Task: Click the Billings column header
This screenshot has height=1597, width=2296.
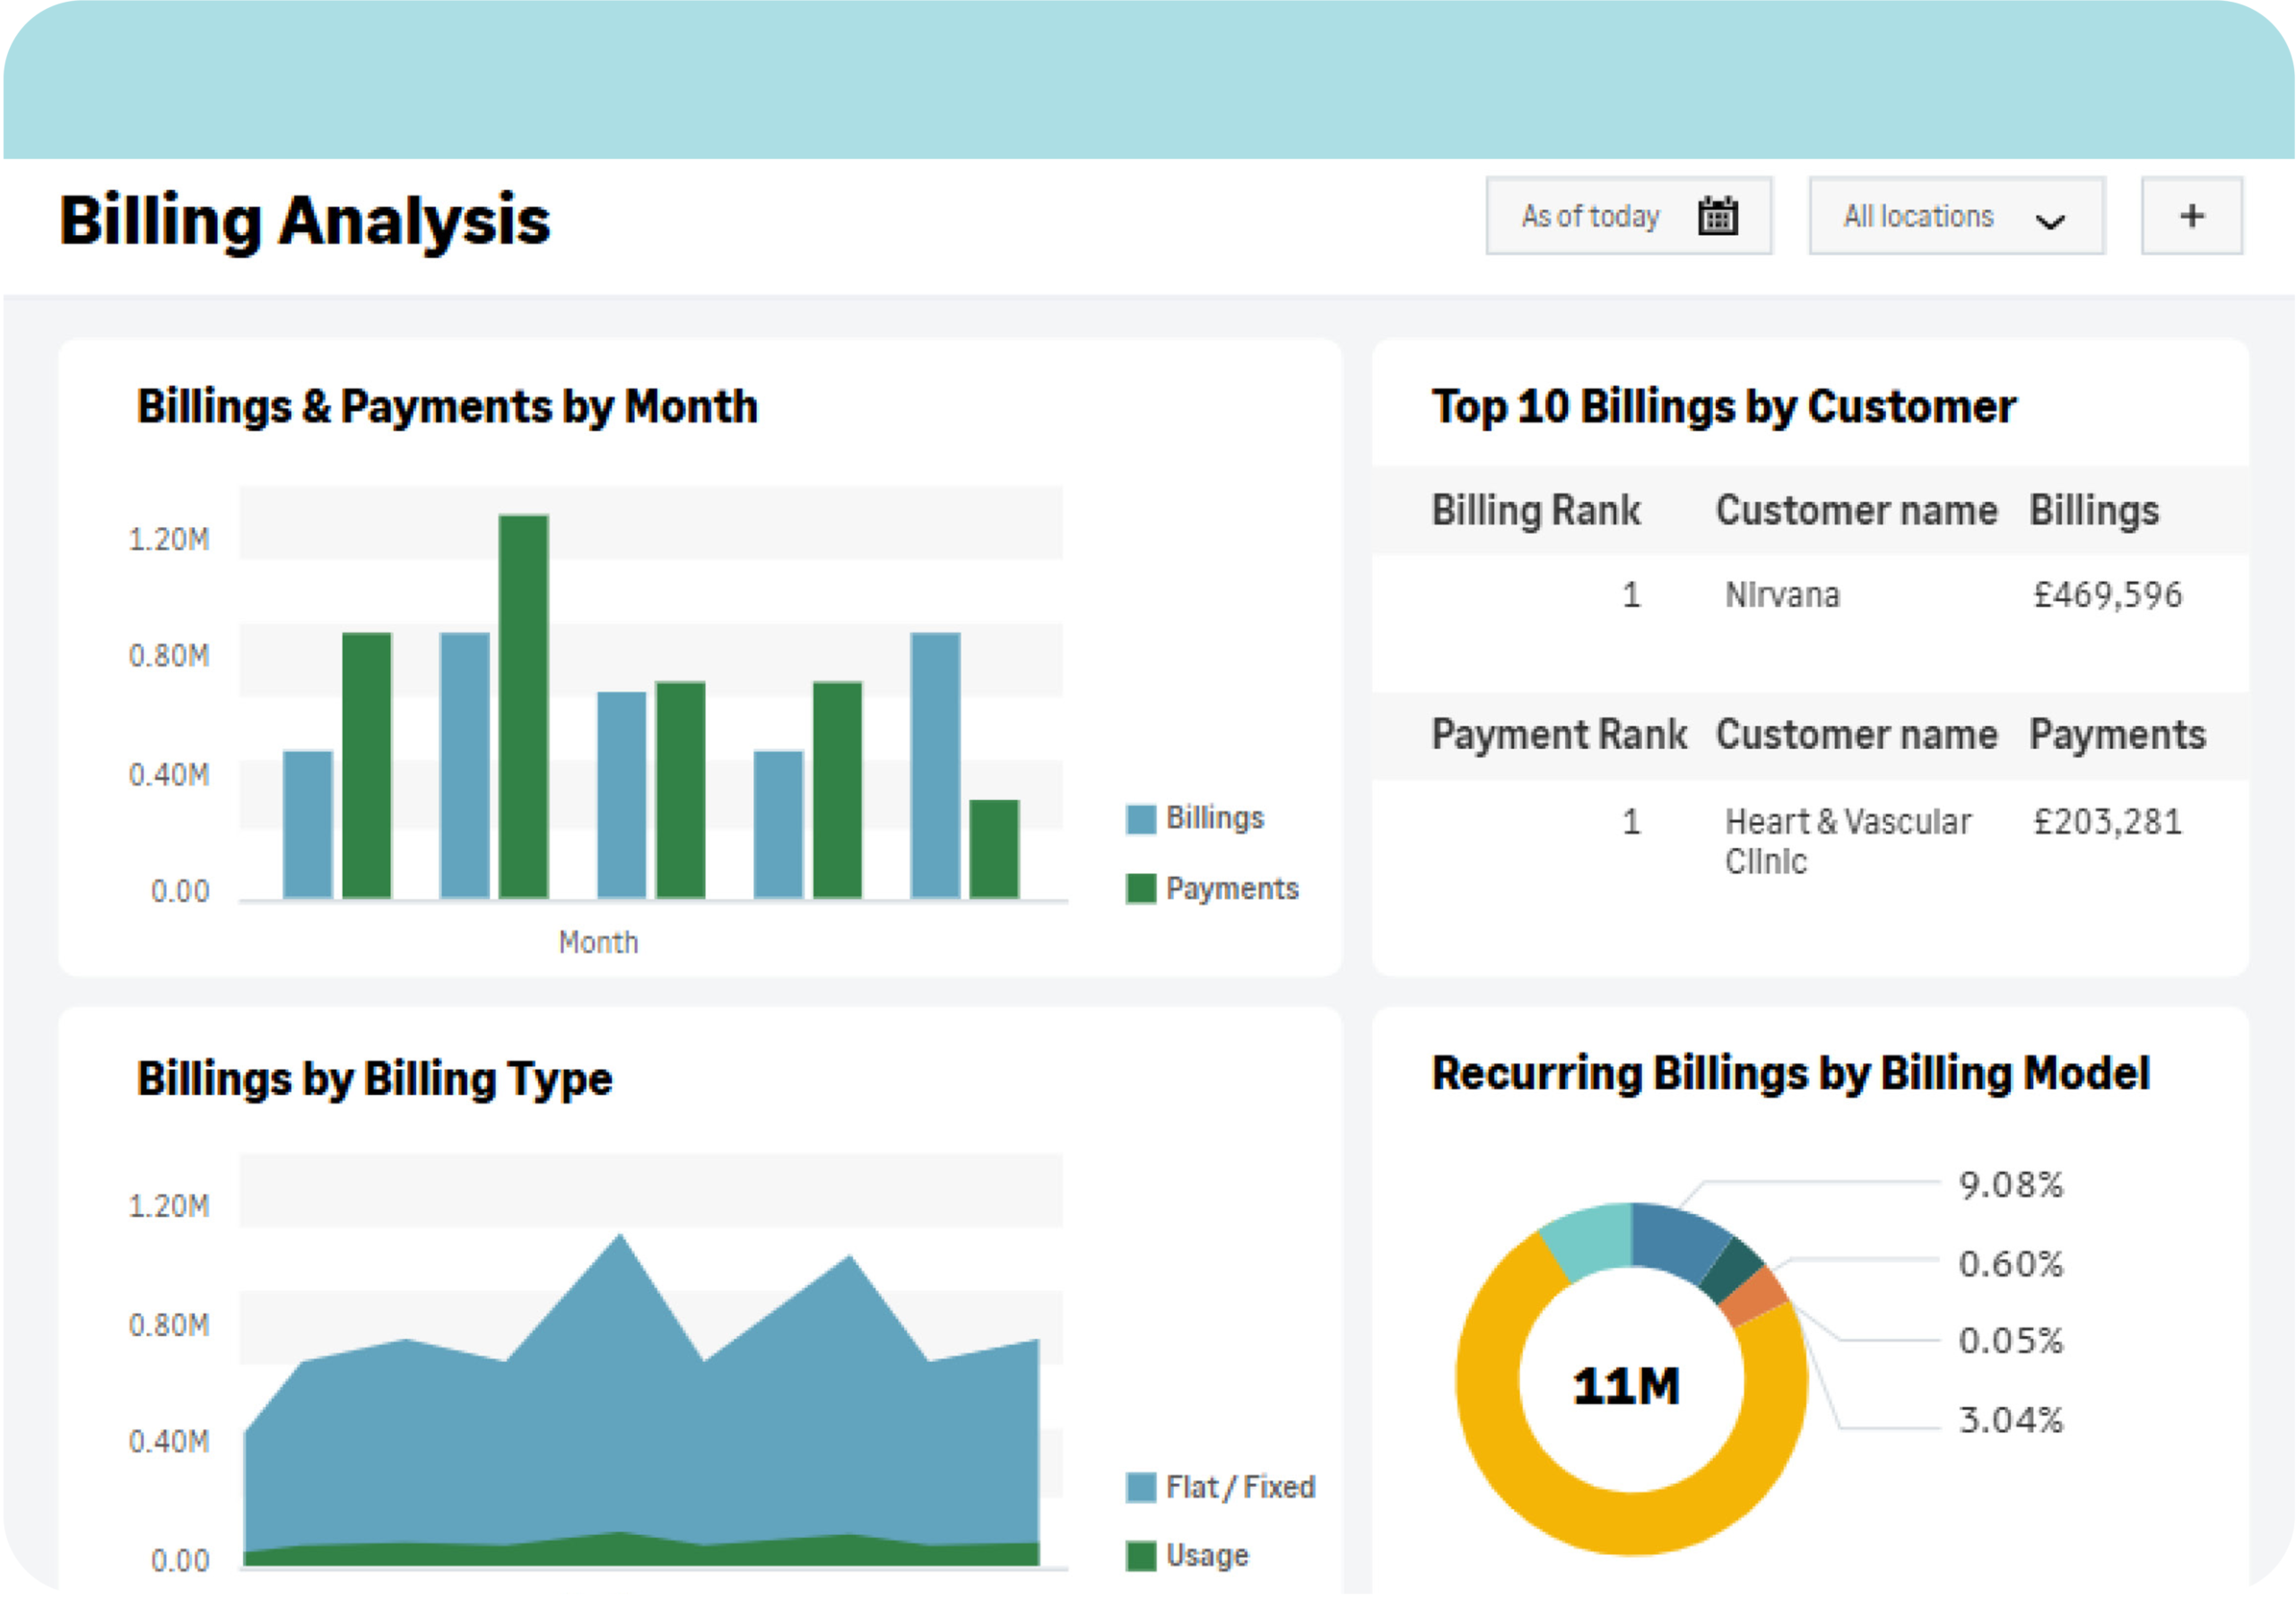Action: pos(2094,511)
